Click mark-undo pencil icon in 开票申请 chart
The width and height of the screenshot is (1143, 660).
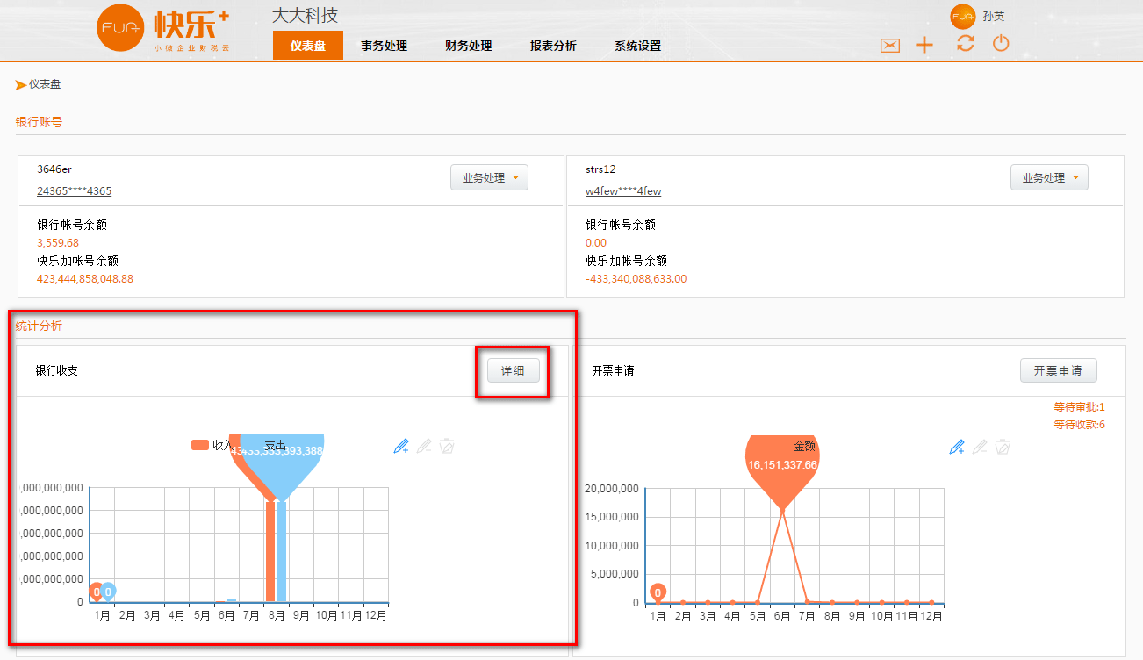981,447
